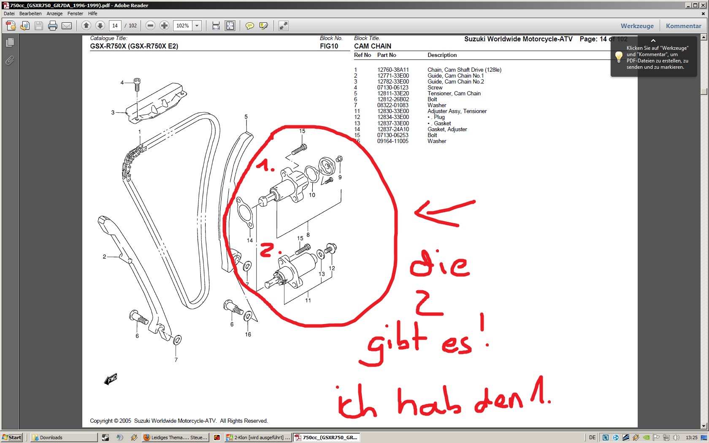The height and width of the screenshot is (443, 709).
Task: Click description 'Guide, Cam Chain No.2'
Action: (456, 82)
